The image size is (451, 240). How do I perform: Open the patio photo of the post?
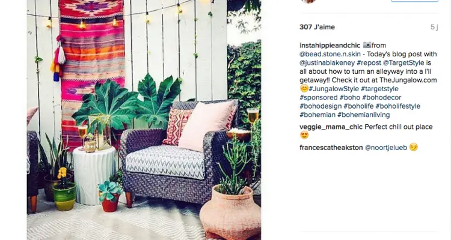point(144,120)
